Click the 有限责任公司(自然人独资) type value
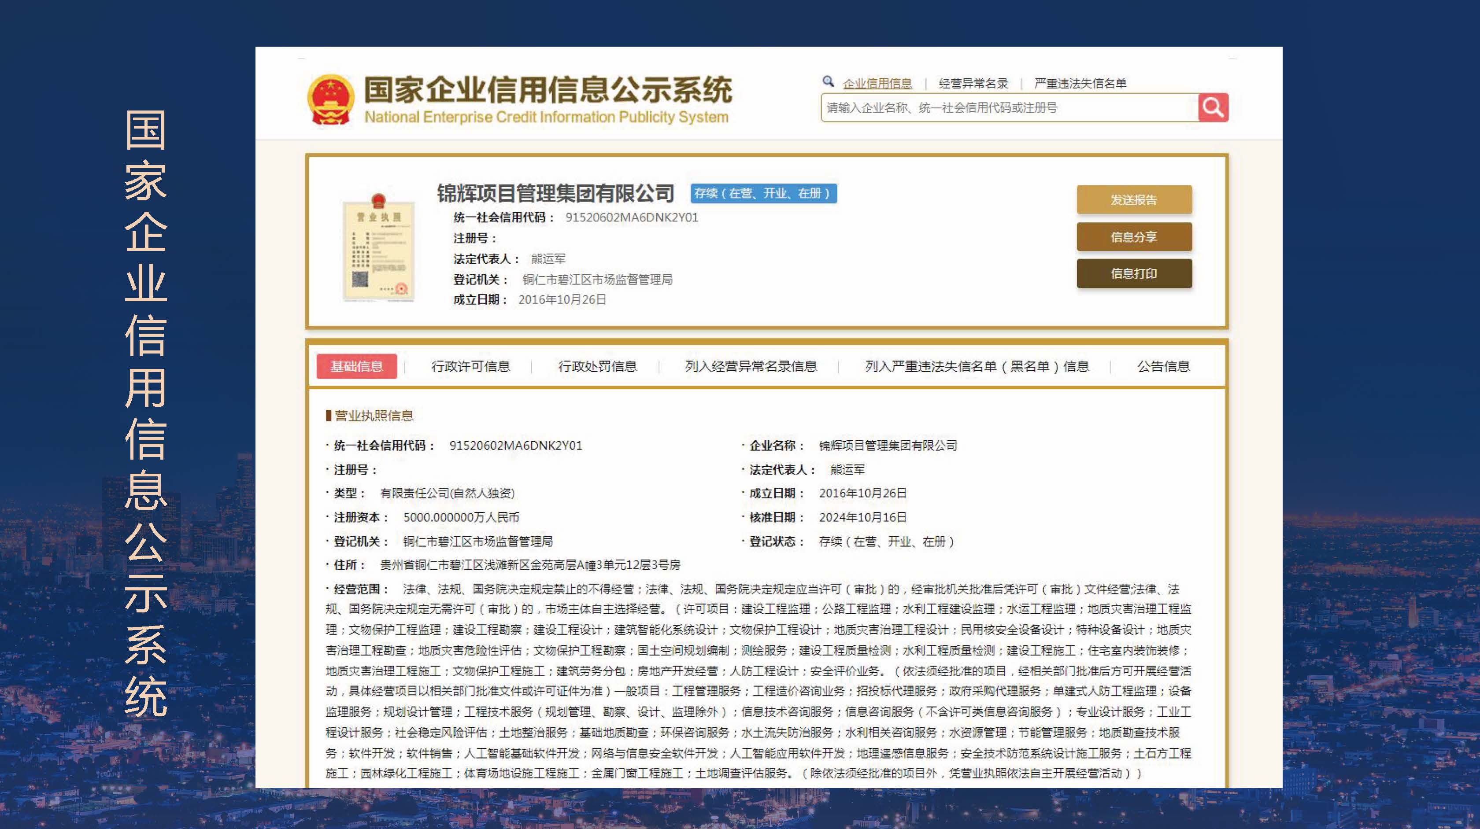This screenshot has height=829, width=1480. (447, 493)
